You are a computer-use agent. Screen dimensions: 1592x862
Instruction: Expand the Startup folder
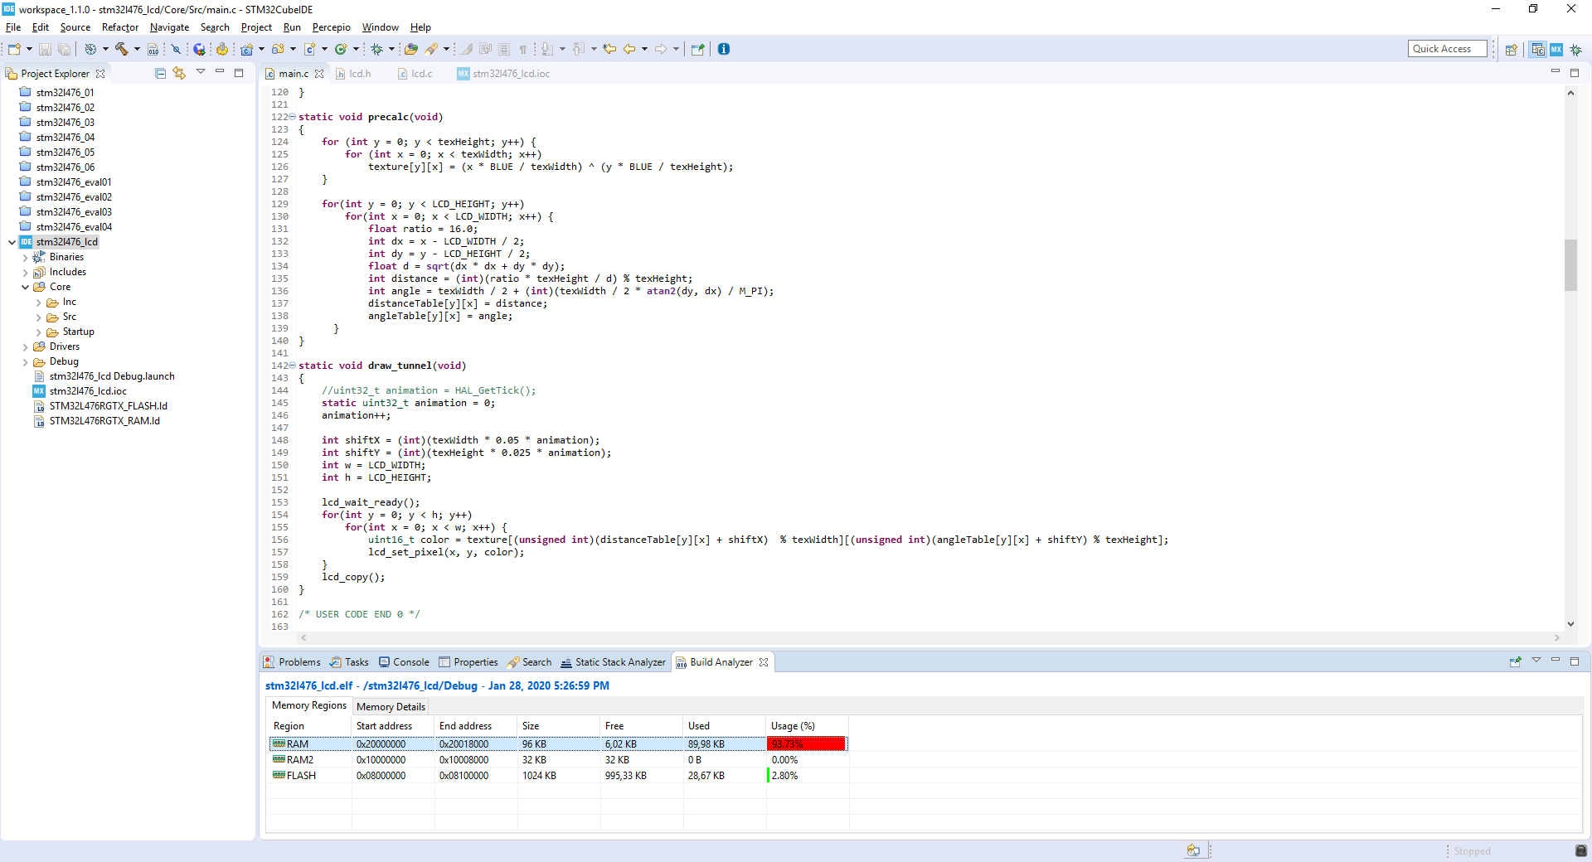[x=38, y=332]
